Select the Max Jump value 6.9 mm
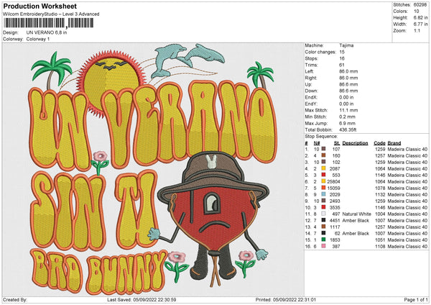 coord(347,123)
